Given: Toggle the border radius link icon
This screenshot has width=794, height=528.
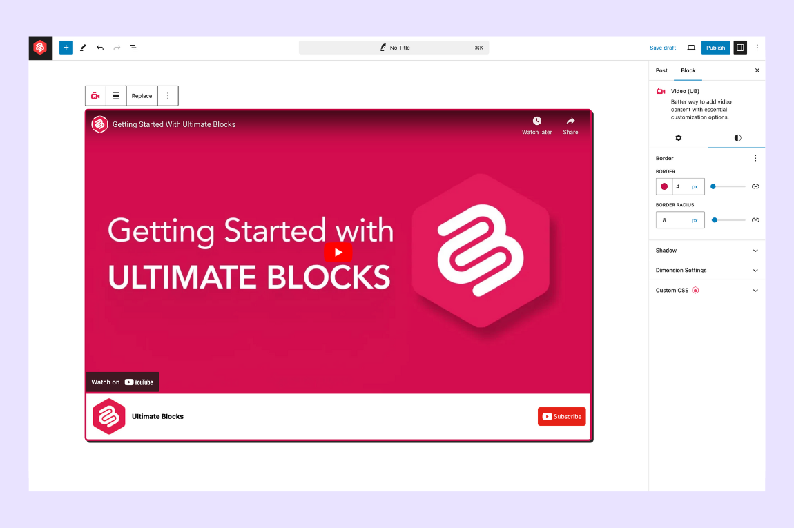Looking at the screenshot, I should click(755, 219).
